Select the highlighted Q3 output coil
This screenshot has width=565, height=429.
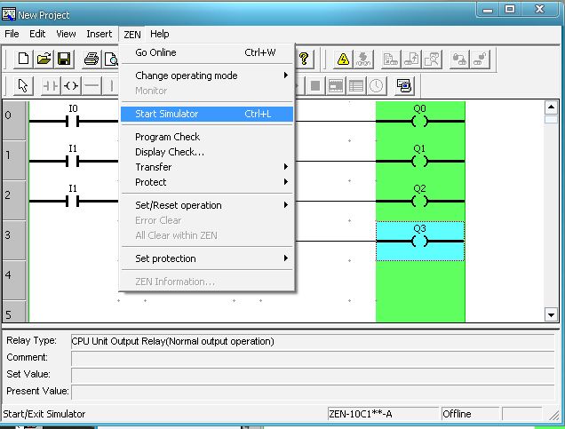coord(420,241)
